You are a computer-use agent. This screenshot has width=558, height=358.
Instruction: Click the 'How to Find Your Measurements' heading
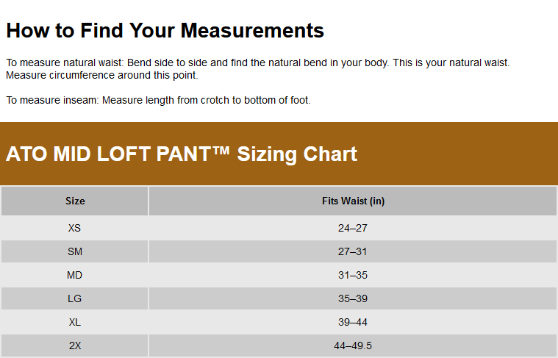pyautogui.click(x=165, y=31)
